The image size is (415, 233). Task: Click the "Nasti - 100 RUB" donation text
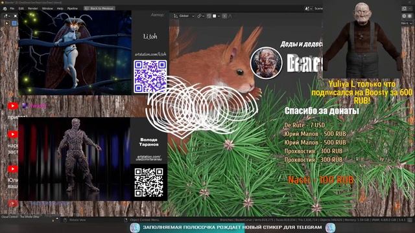click(x=320, y=180)
